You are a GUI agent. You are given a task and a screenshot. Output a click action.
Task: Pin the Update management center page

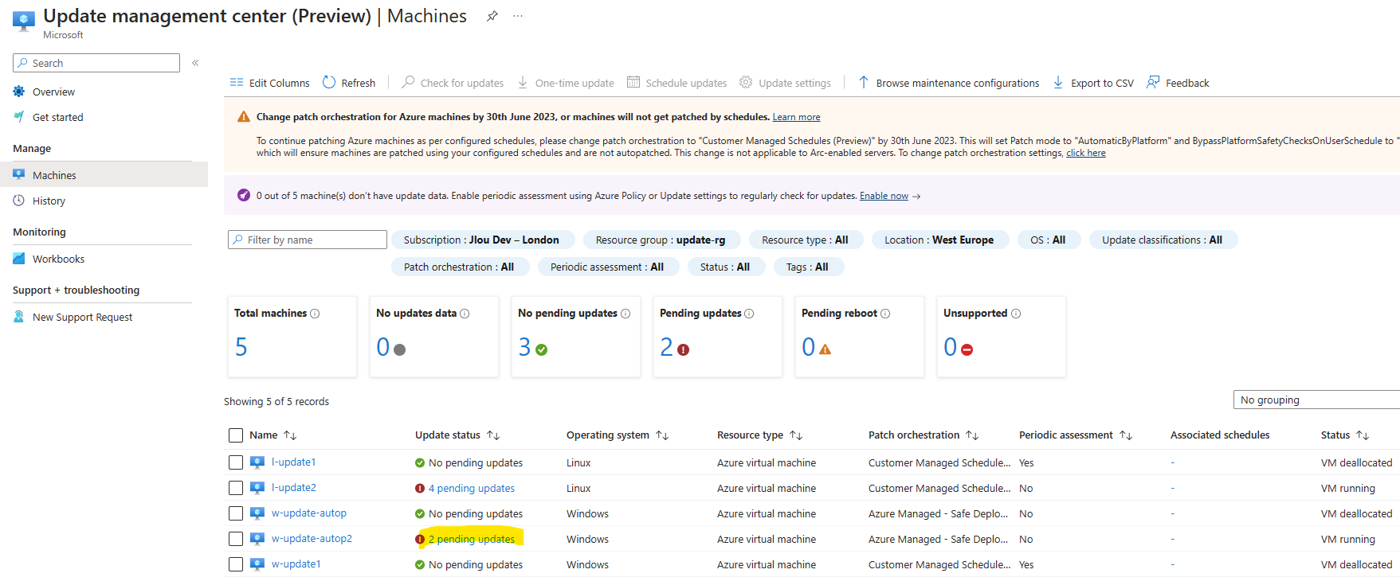[x=492, y=16]
